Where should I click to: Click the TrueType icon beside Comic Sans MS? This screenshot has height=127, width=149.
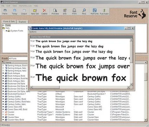tap(6, 107)
